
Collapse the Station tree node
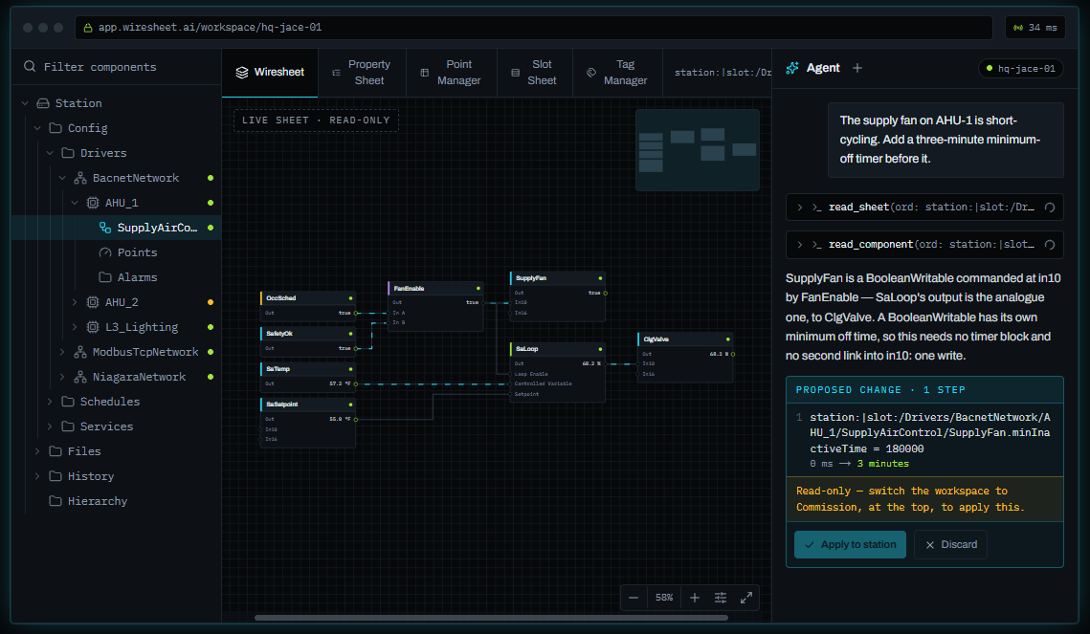click(x=25, y=103)
